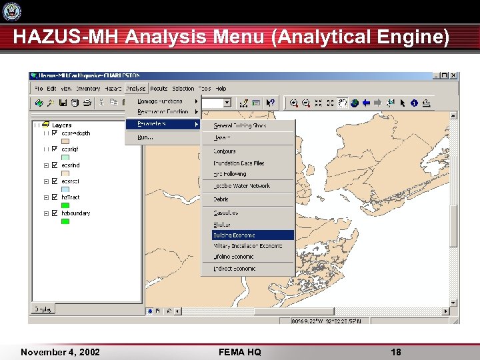This screenshot has height=360, width=480.
Task: Switch to the Display tab
Action: point(43,309)
